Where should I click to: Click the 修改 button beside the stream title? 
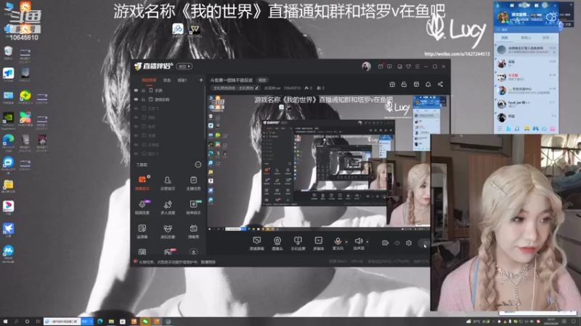click(262, 80)
